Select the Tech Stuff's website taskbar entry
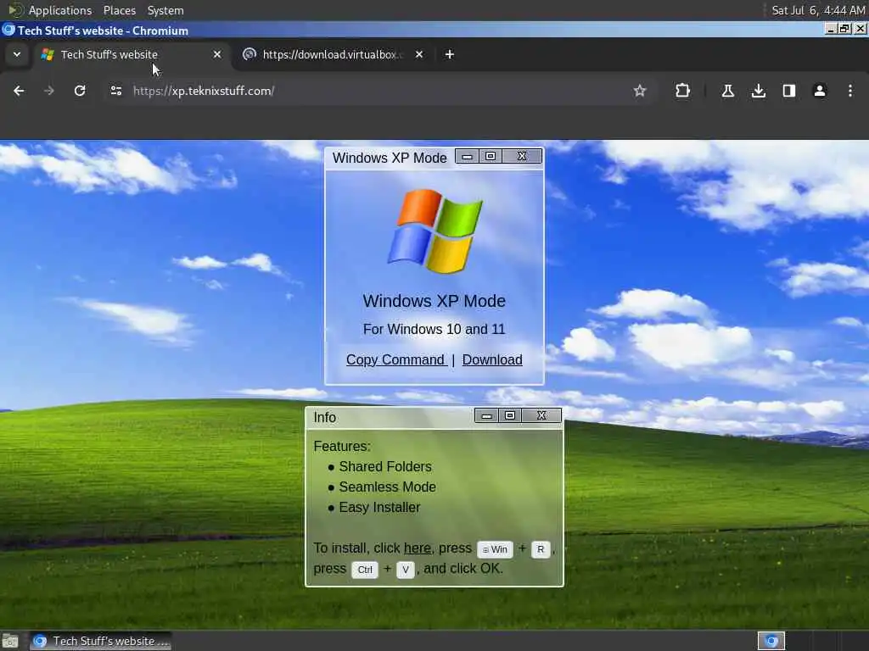 (x=101, y=641)
